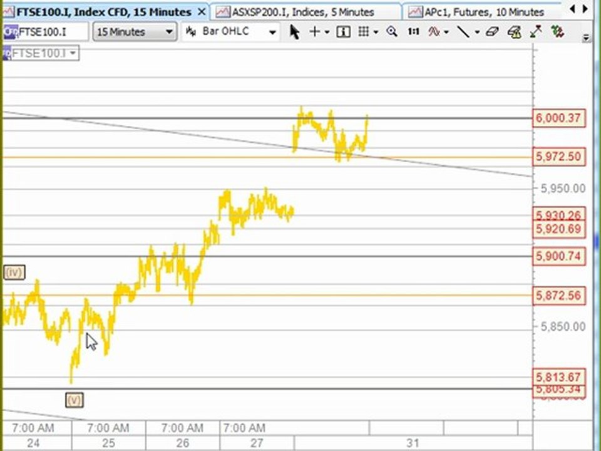The image size is (601, 451).
Task: Click the grid lines icon
Action: tap(363, 32)
